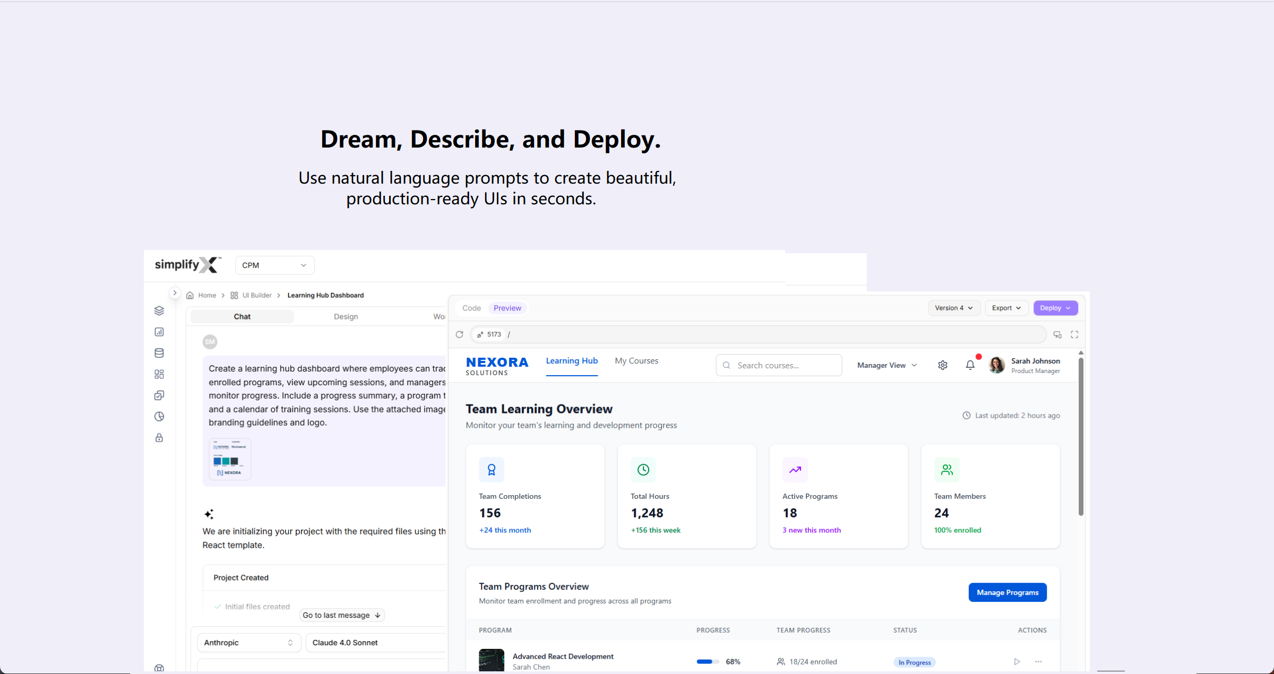Open the CPM project dropdown
Image resolution: width=1274 pixels, height=674 pixels.
coord(274,265)
